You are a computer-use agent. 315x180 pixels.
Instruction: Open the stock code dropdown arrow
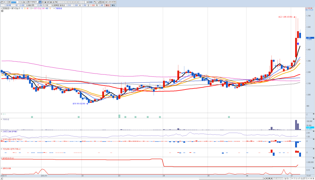click(19, 2)
